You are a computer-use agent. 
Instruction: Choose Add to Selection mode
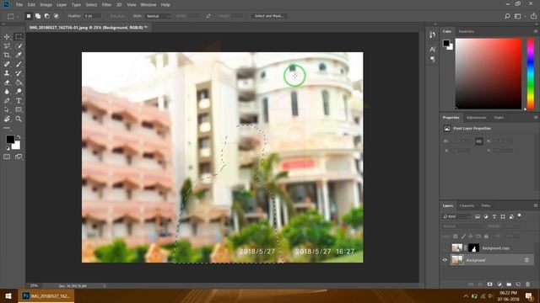(x=38, y=16)
